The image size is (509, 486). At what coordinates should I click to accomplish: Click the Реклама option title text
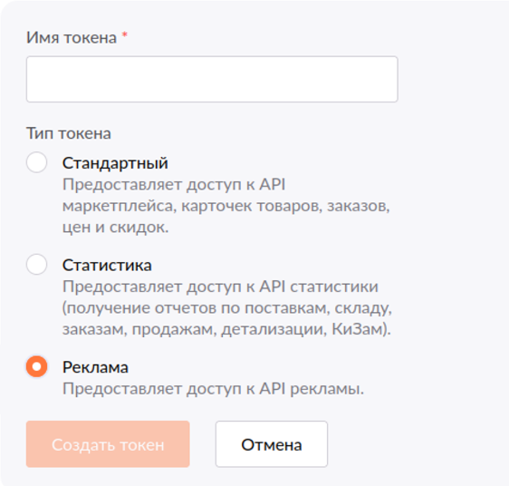95,367
